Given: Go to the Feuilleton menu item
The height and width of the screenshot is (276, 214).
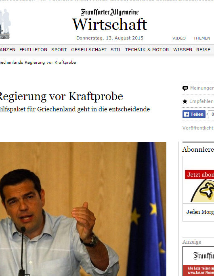Looking at the screenshot, I should point(33,50).
